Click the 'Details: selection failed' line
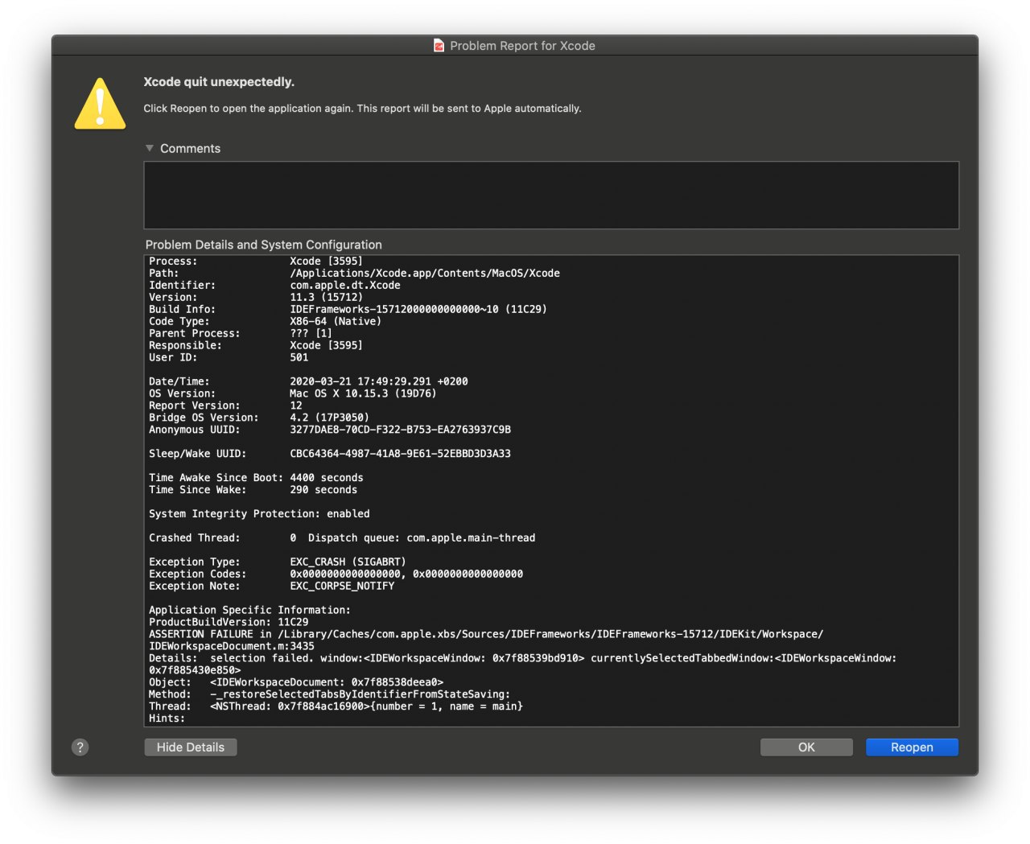Image resolution: width=1030 pixels, height=844 pixels. click(522, 660)
